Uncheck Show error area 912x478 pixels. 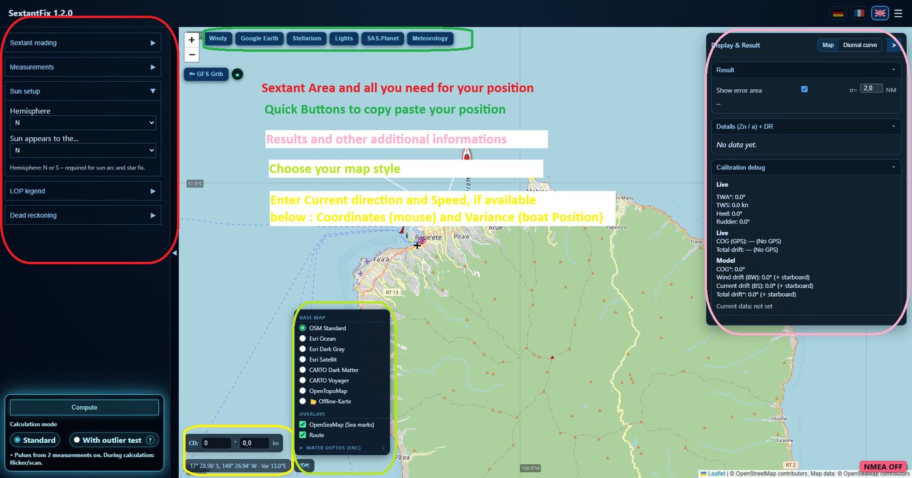(804, 89)
